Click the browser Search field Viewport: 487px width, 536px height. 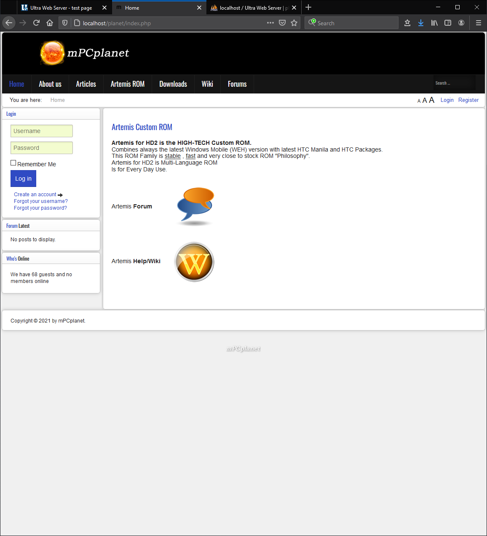click(352, 23)
